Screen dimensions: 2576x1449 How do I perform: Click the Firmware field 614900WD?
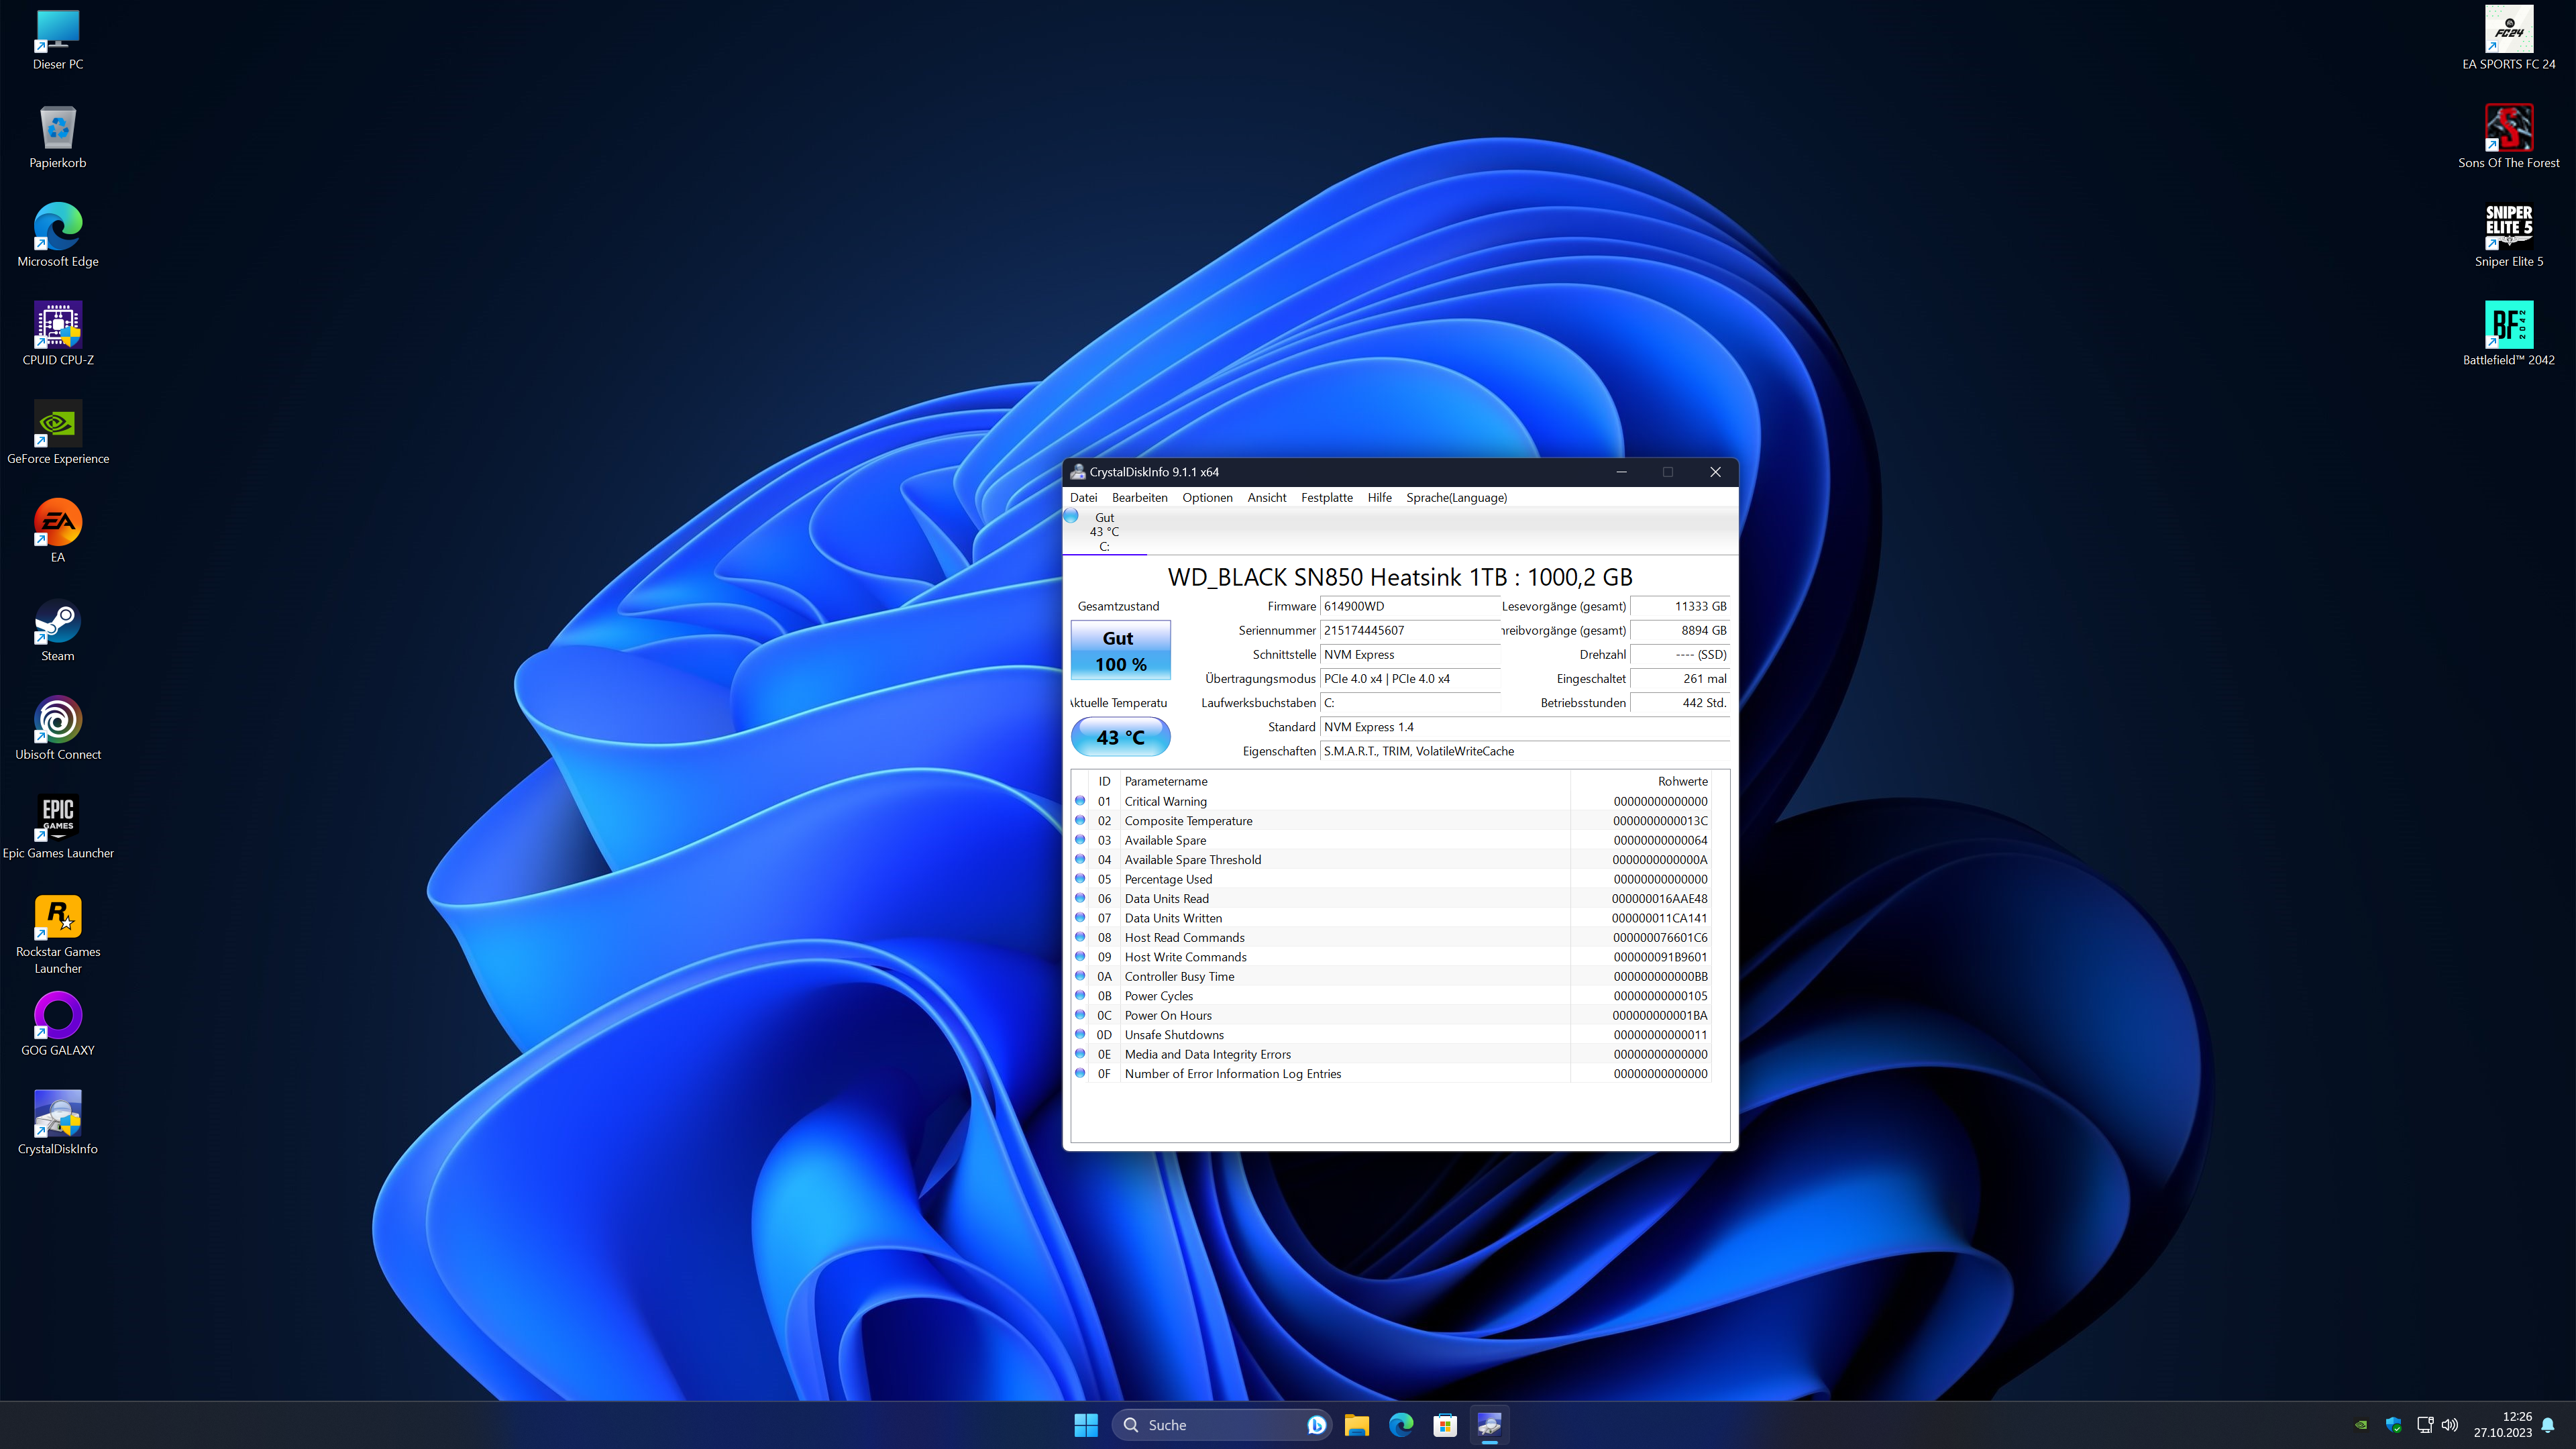[x=1409, y=606]
